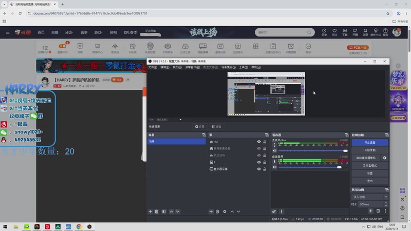Open the OBS 视图 menu
The width and height of the screenshot is (411, 231).
pyautogui.click(x=177, y=67)
